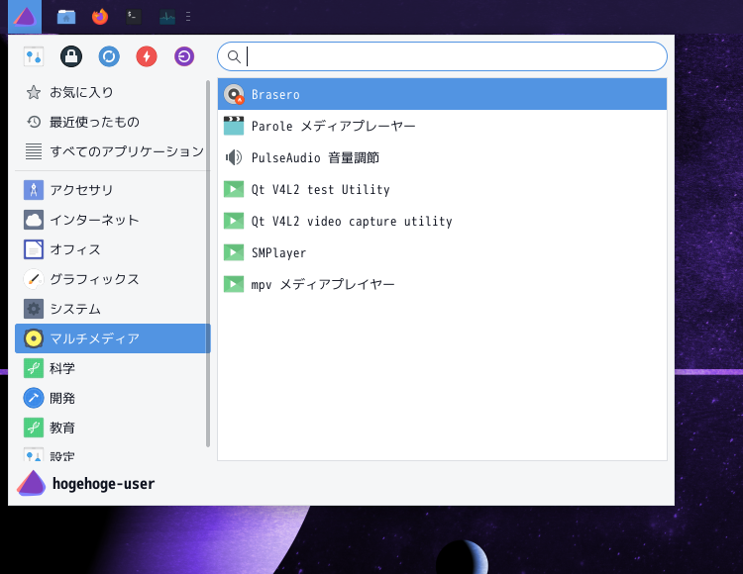The image size is (743, 574).
Task: Focus the application search field
Action: click(442, 56)
